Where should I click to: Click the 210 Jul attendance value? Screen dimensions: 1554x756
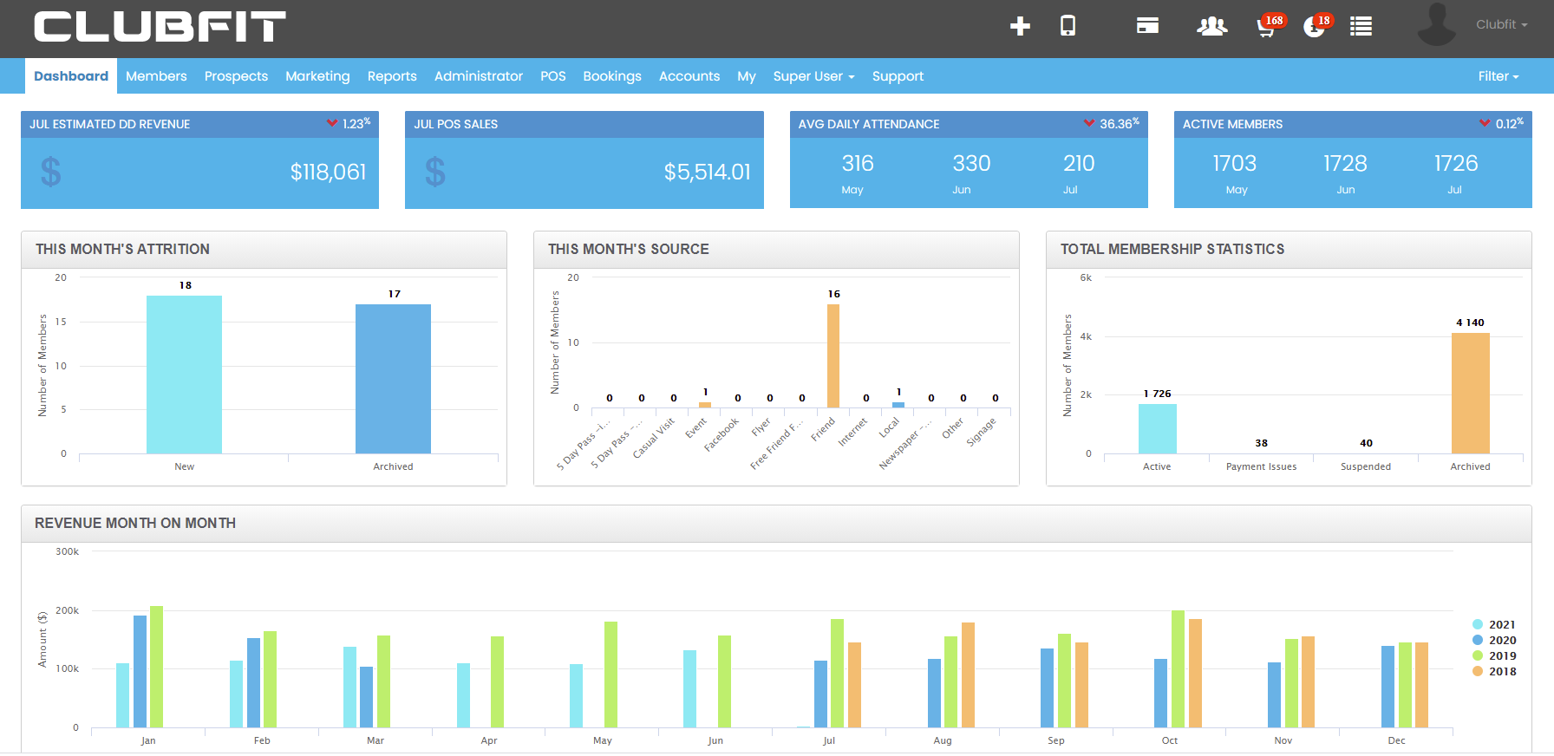point(1079,163)
